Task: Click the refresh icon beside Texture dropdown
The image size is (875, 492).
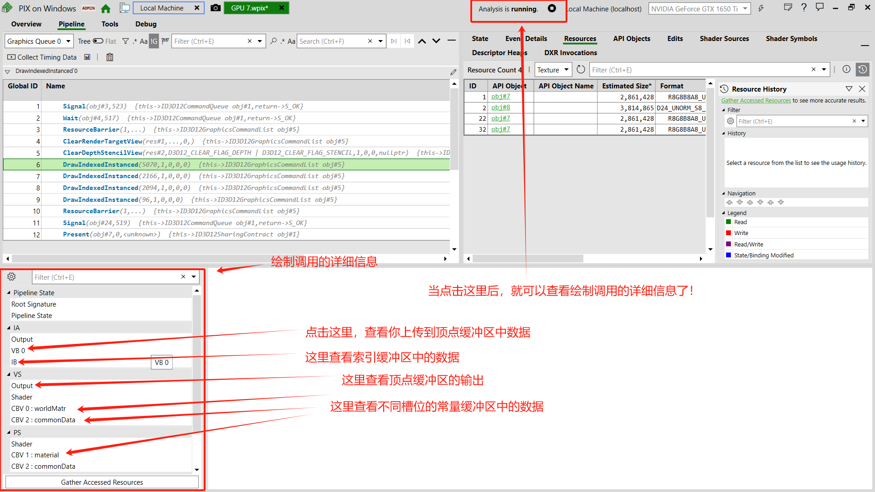Action: click(581, 70)
